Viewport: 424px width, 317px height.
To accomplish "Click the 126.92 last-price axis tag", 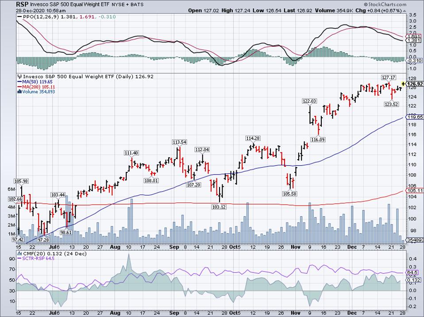I will coord(415,84).
